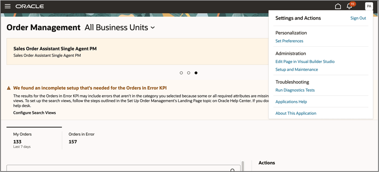
Task: Click About This Application
Action: pos(296,113)
